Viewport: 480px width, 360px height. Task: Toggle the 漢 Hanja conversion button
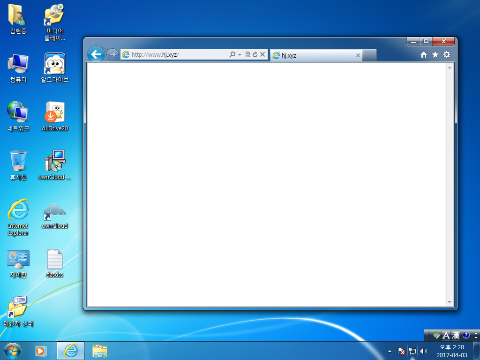(x=456, y=336)
